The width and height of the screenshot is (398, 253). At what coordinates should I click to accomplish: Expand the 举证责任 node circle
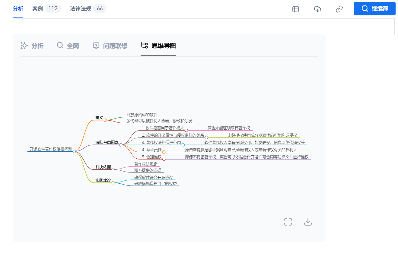(164, 152)
